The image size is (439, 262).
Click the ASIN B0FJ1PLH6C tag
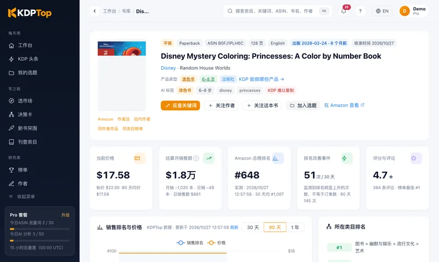225,43
